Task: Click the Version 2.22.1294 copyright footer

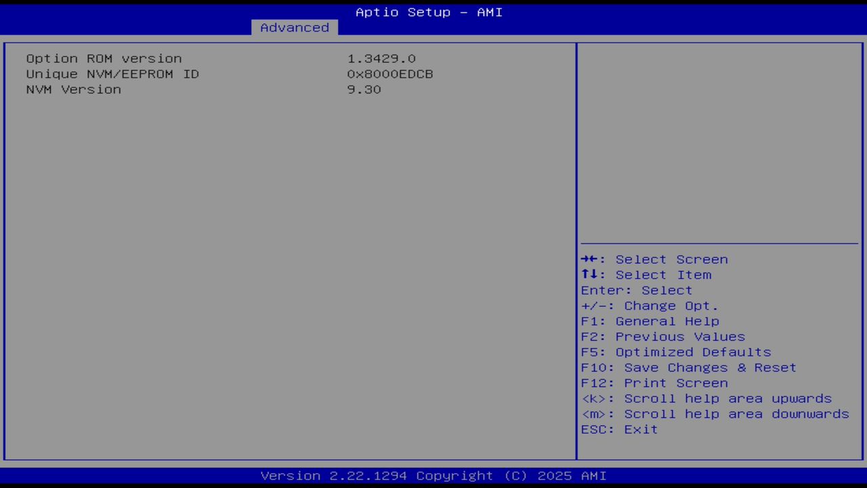Action: [428, 475]
